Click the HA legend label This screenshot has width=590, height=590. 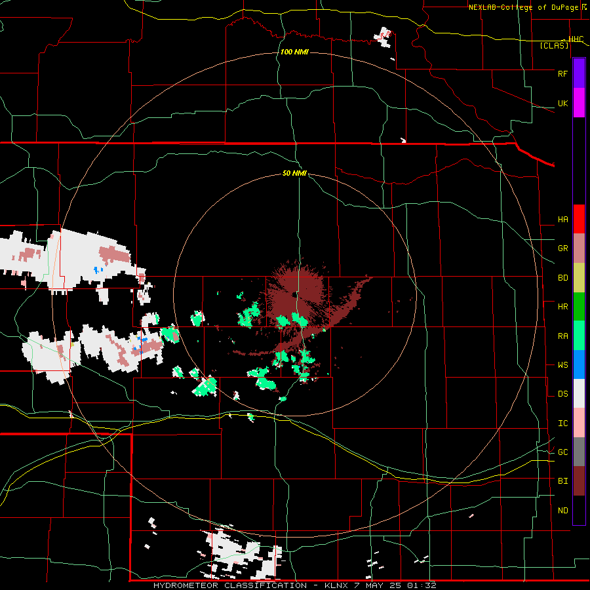tap(562, 220)
